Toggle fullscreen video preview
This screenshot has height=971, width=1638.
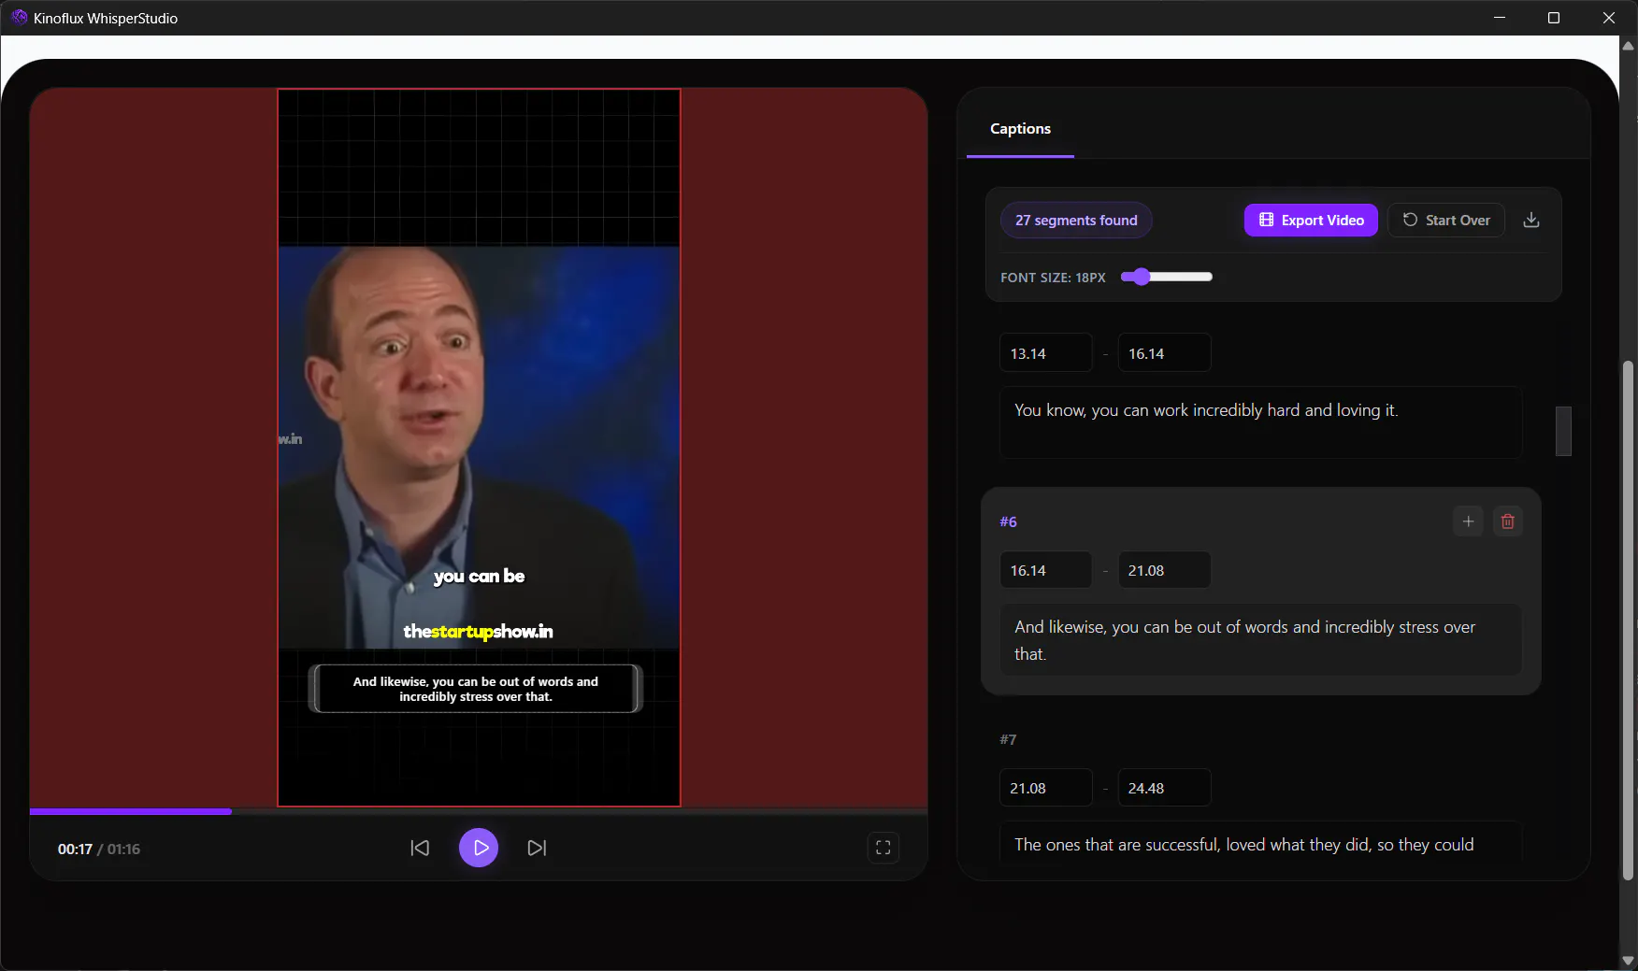point(883,848)
